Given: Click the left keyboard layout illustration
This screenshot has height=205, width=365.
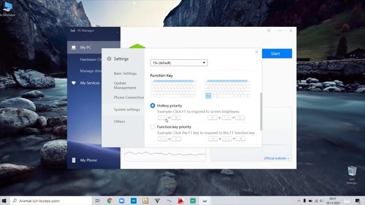Looking at the screenshot, I should [x=173, y=89].
